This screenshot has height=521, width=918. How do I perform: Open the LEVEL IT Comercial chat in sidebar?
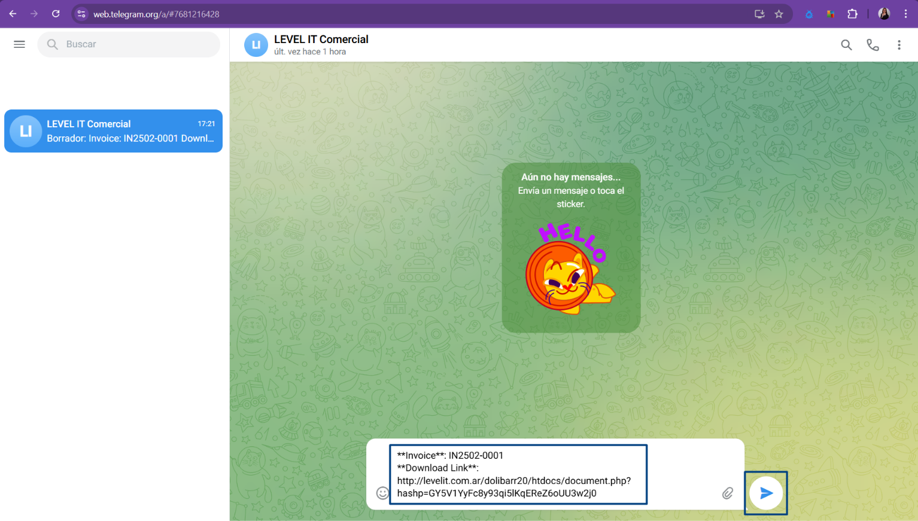tap(113, 131)
